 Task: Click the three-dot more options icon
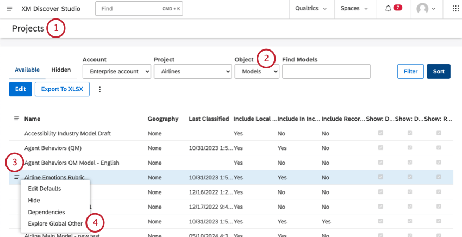tap(99, 89)
